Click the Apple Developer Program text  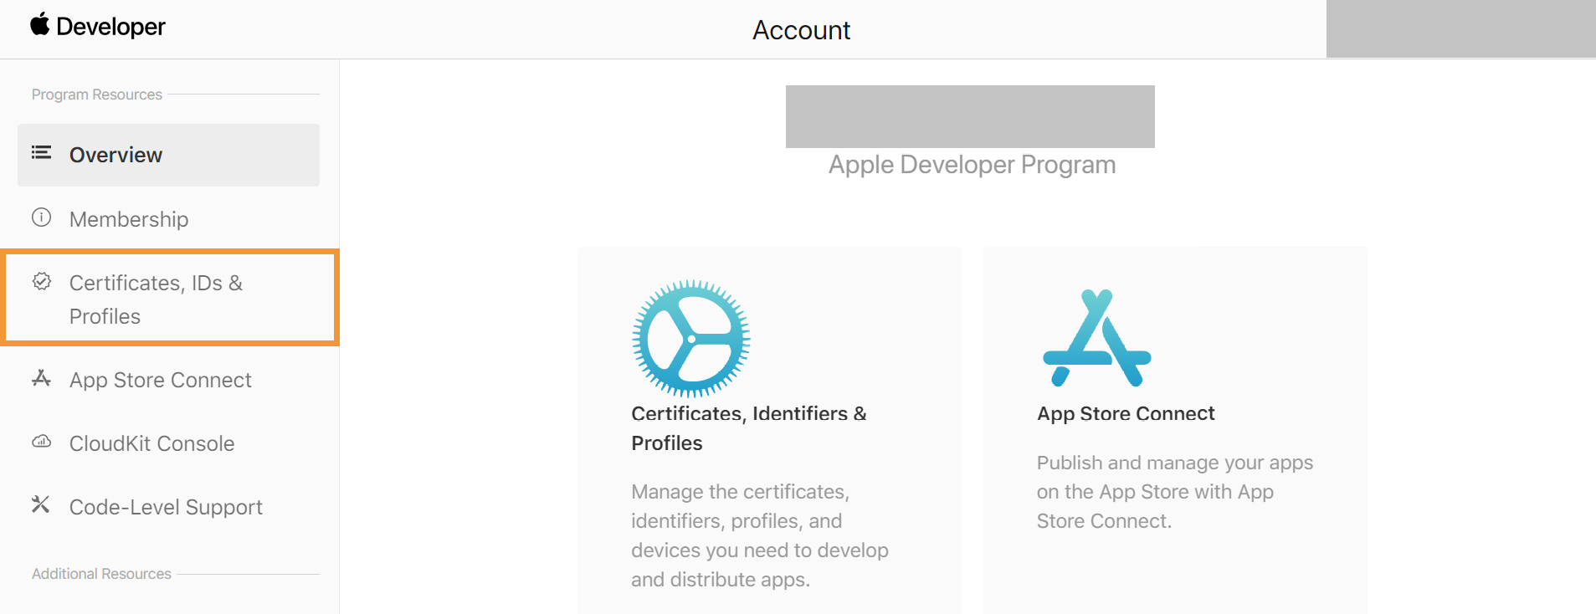[972, 165]
